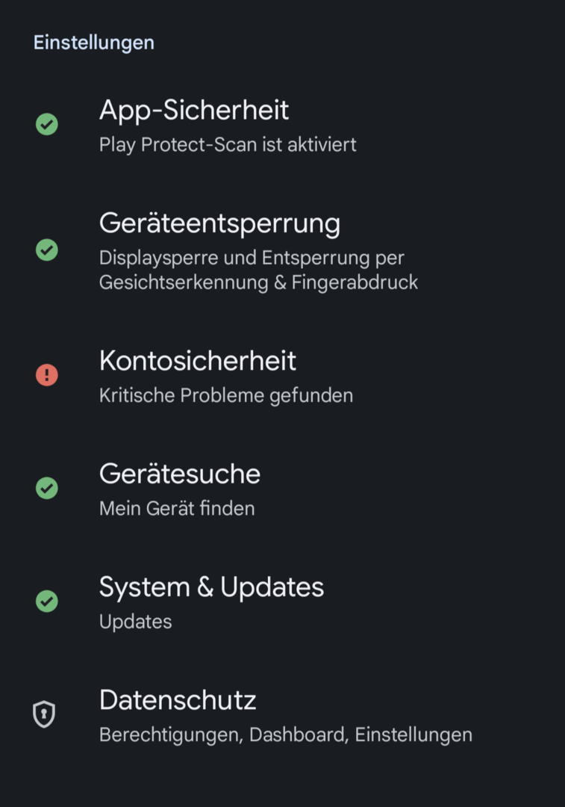The height and width of the screenshot is (807, 565).
Task: Tap the Einstellungen section header
Action: tap(94, 43)
